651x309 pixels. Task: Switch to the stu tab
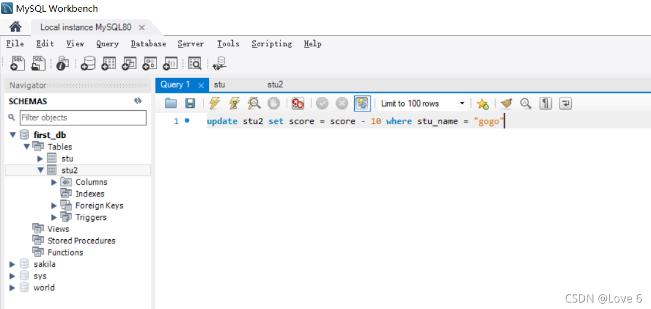pyautogui.click(x=219, y=84)
